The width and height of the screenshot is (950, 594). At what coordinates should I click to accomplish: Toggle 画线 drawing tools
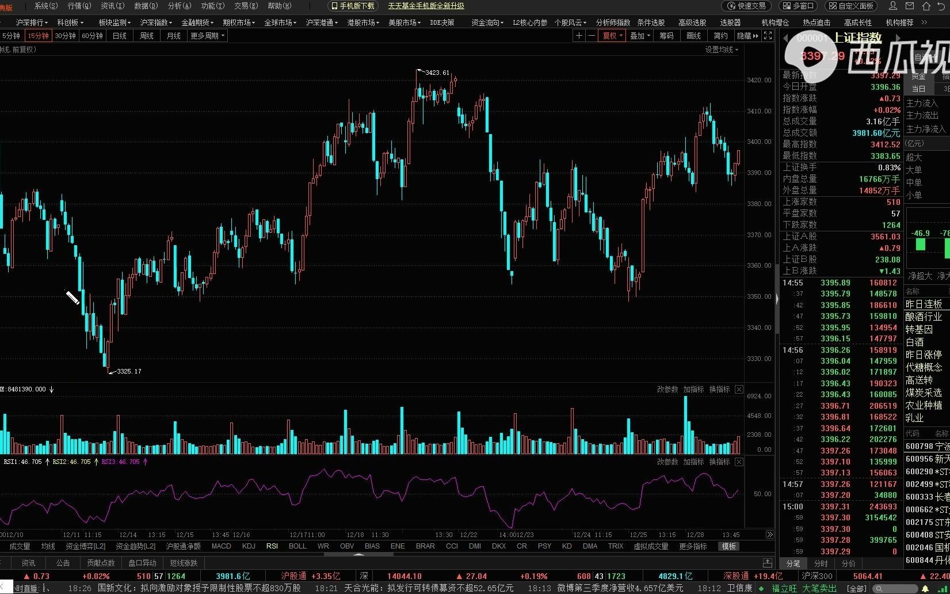click(694, 36)
